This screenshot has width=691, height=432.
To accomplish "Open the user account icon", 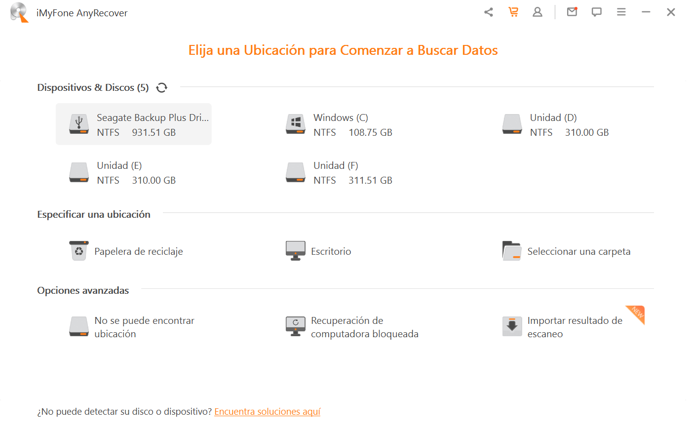I will 537,12.
